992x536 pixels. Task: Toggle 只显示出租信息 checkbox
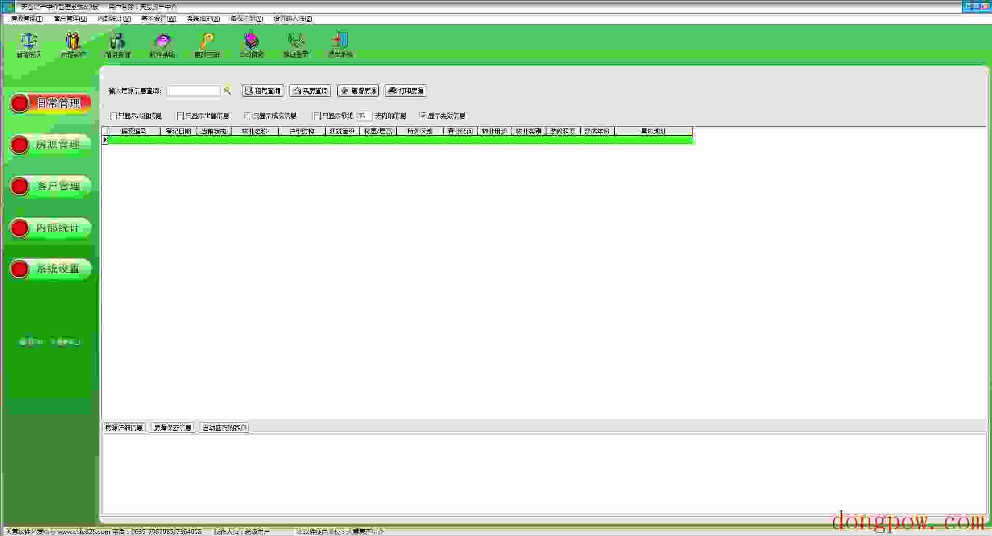coord(113,116)
